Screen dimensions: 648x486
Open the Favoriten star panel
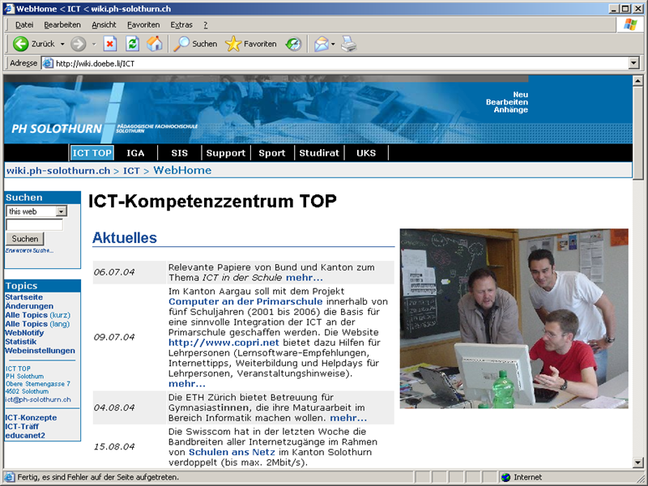tap(251, 44)
